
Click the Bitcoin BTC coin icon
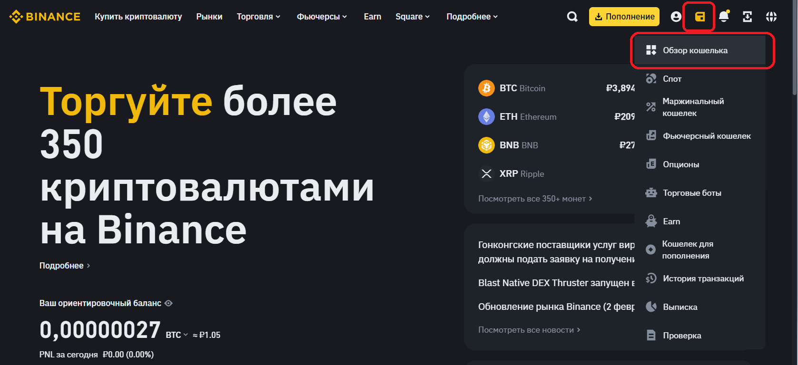(x=486, y=88)
